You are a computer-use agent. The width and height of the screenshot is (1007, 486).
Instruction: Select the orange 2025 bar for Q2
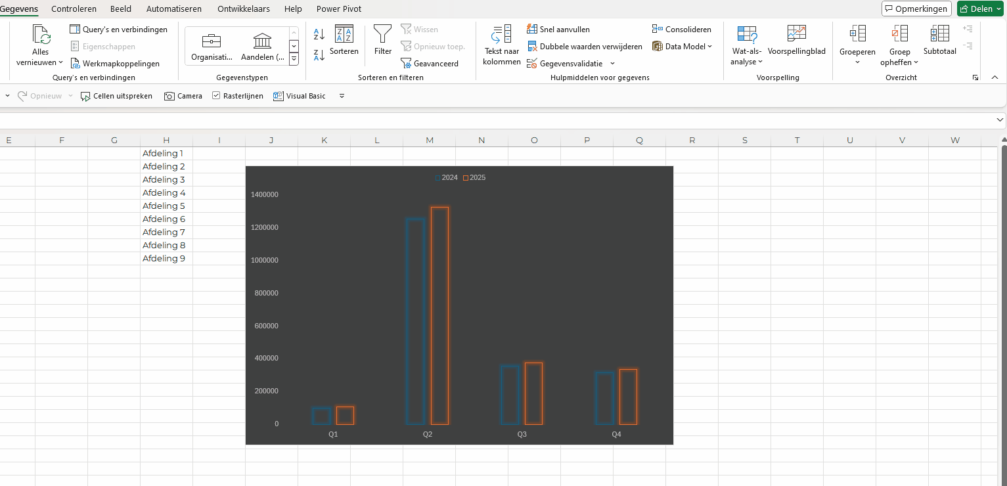(x=439, y=316)
